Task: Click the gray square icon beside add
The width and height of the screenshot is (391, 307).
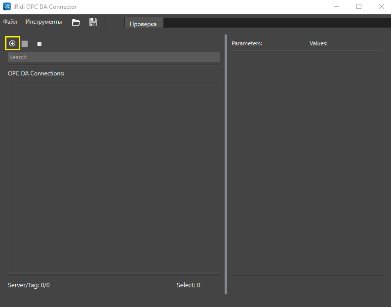Action: (x=25, y=44)
